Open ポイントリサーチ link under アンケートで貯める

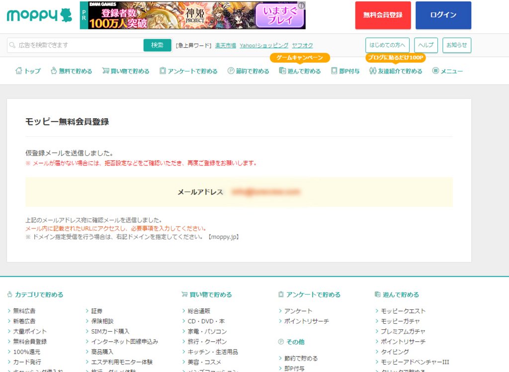coord(307,321)
